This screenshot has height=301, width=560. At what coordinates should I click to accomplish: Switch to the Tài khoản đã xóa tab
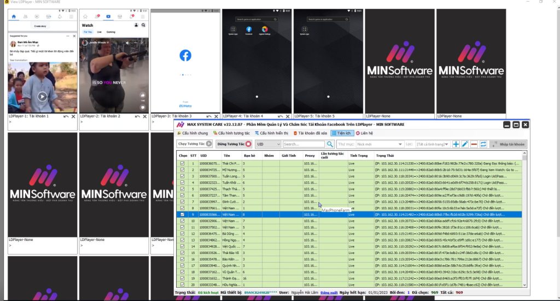[311, 133]
